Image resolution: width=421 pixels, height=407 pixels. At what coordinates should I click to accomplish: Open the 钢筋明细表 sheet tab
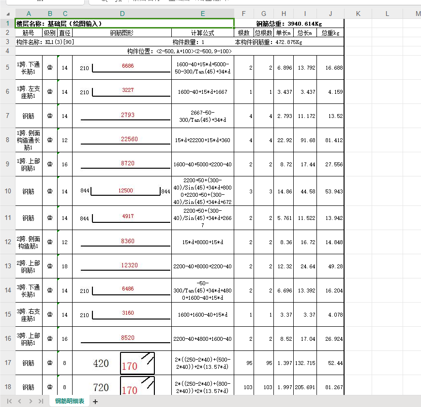click(70, 401)
